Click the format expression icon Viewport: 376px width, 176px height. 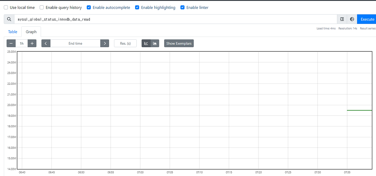(x=342, y=19)
